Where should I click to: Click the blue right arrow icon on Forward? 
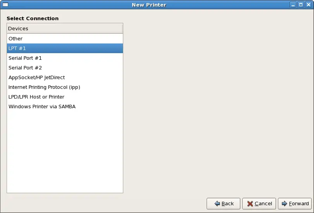[x=284, y=204]
